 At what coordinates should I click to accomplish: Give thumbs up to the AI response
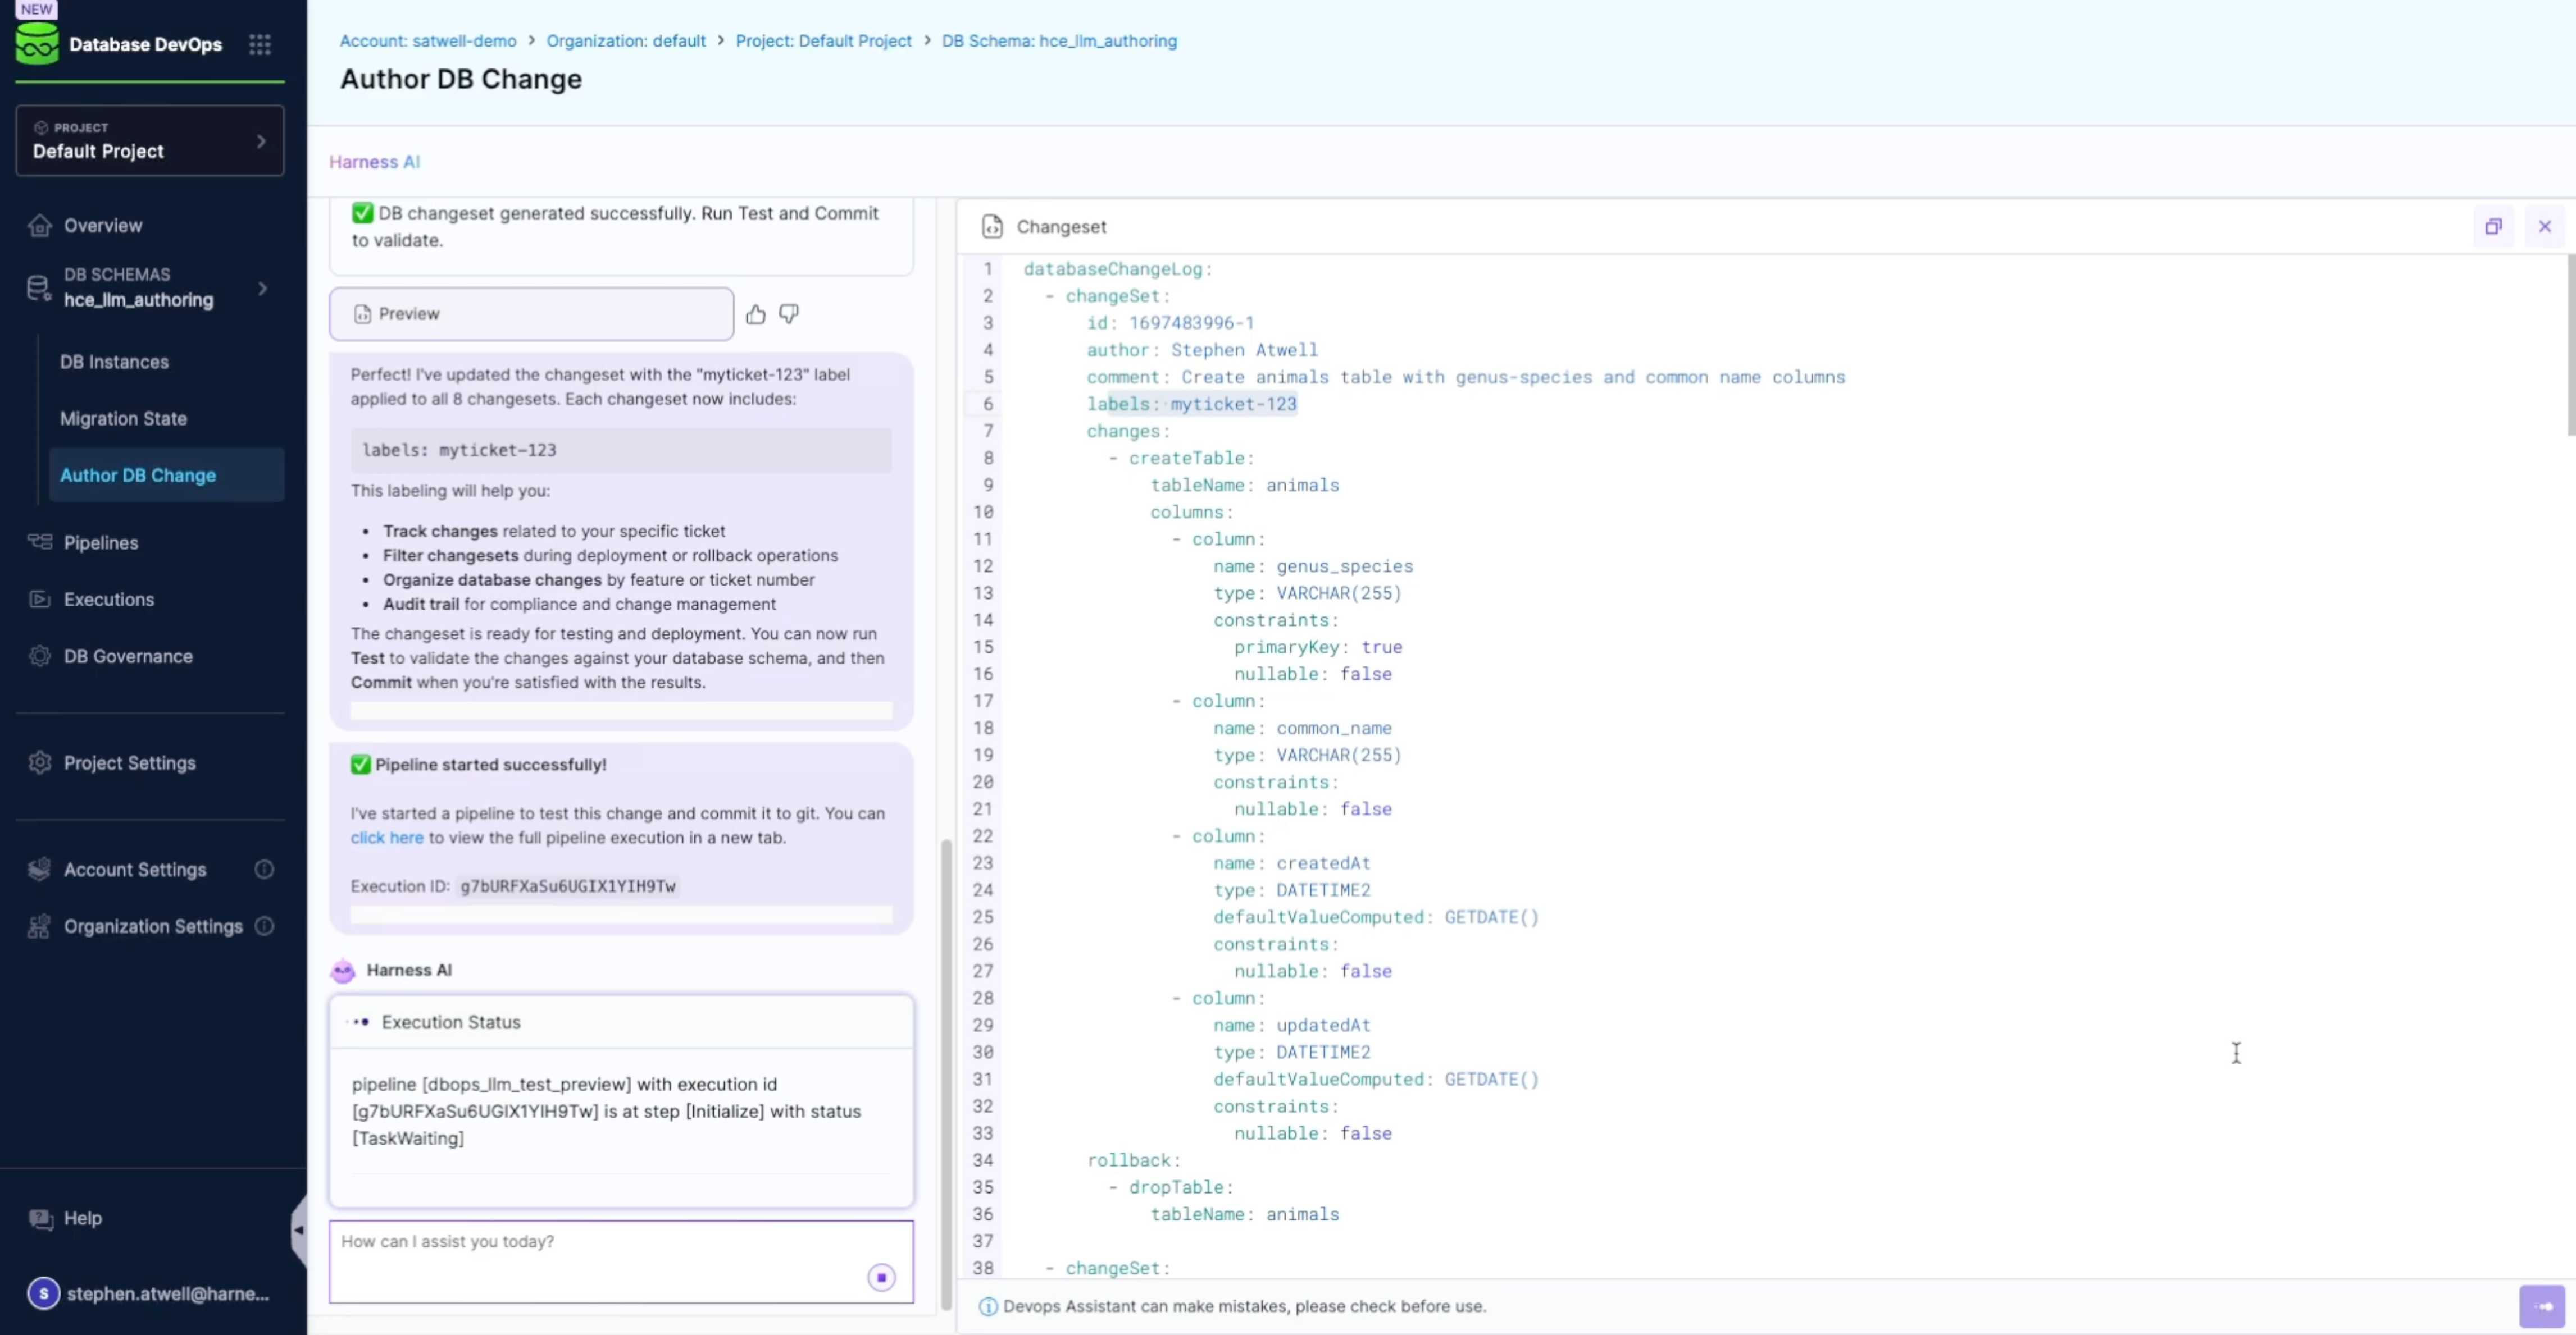756,315
